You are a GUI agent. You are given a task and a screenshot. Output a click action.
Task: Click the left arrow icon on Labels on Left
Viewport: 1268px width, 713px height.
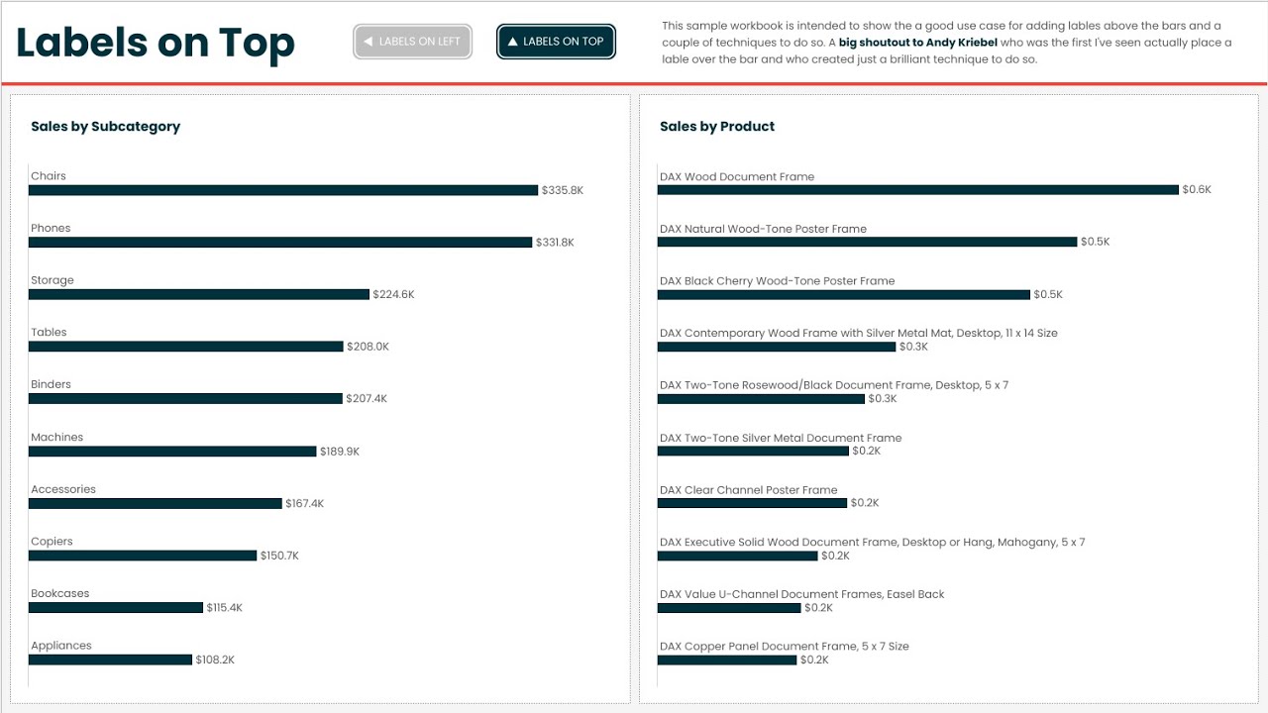[369, 42]
